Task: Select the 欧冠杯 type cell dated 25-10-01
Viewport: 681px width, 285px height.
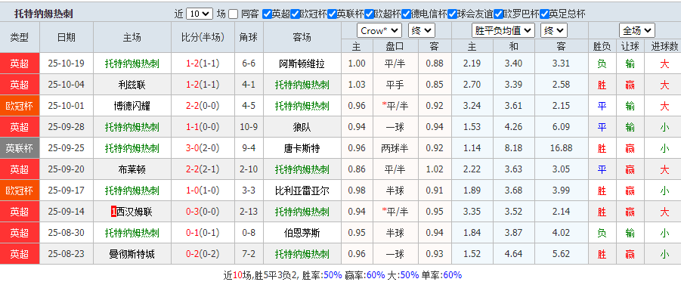Action: point(20,106)
